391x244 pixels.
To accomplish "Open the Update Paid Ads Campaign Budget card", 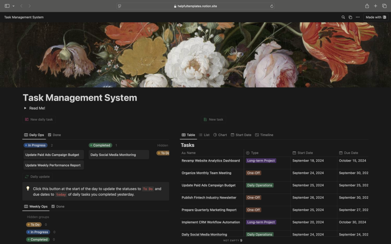I will pyautogui.click(x=54, y=155).
